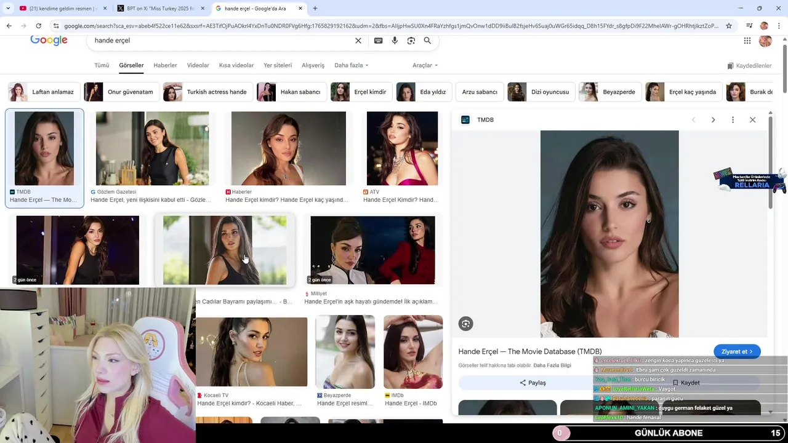Open the on-screen keyboard icon in search bar

(378, 41)
